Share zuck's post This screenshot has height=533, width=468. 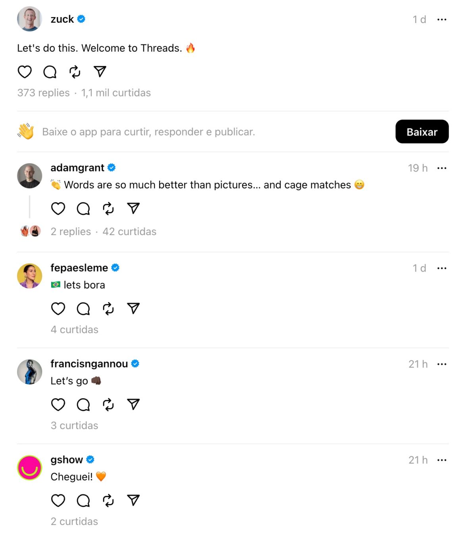[100, 72]
